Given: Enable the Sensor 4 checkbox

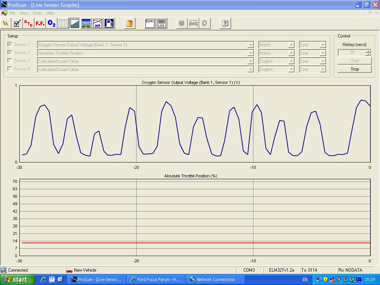Looking at the screenshot, I should click(10, 69).
